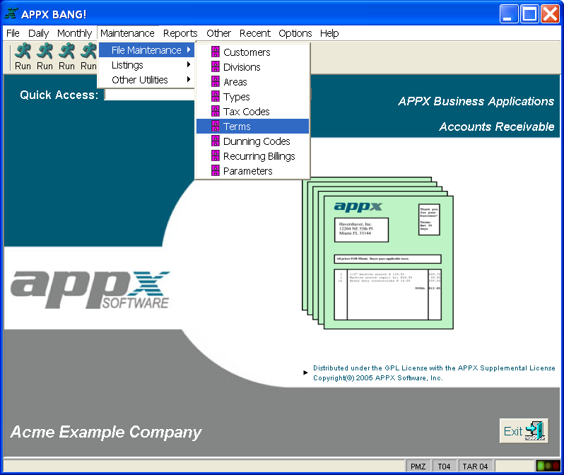This screenshot has height=475, width=564.
Task: Open Types file maintenance
Action: point(252,96)
